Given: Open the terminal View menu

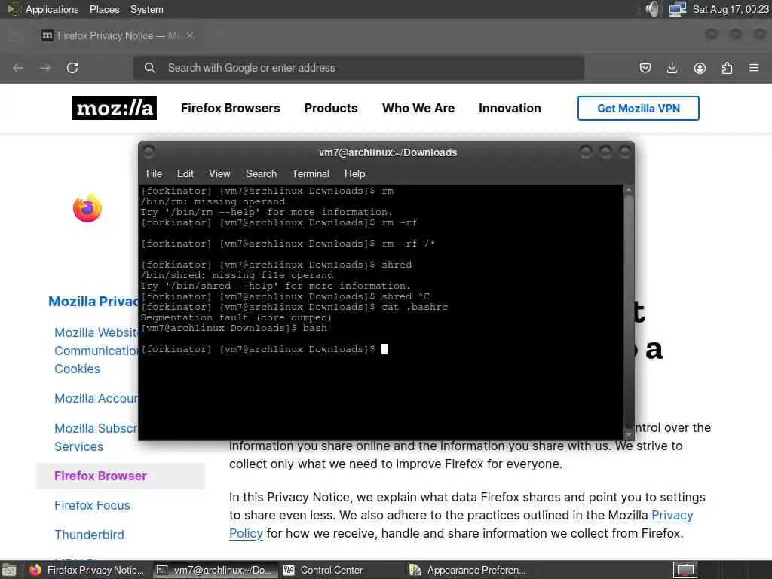Looking at the screenshot, I should click(219, 174).
